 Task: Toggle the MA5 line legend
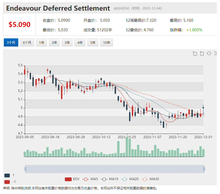[86, 179]
